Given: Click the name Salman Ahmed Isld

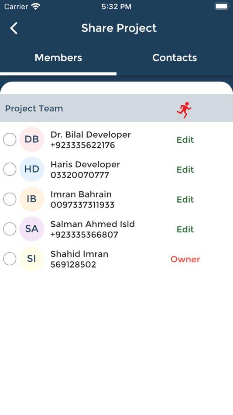Looking at the screenshot, I should click(x=93, y=224).
